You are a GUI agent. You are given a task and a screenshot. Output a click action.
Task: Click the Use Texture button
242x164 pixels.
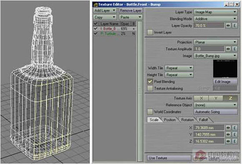169,158
